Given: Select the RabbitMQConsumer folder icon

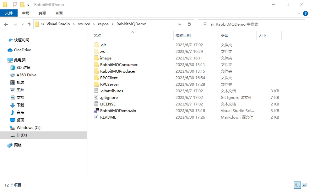Looking at the screenshot, I should click(x=96, y=65).
